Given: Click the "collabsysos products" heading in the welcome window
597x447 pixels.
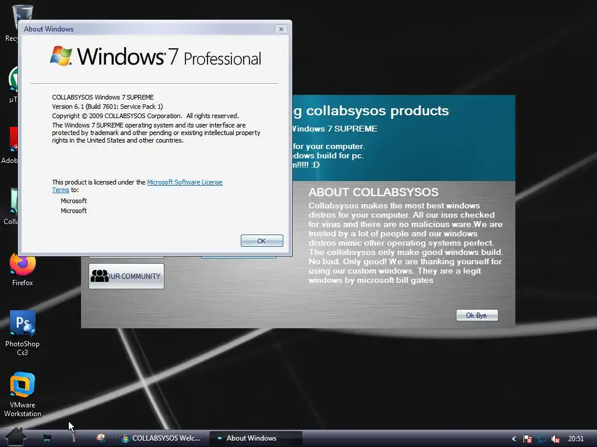Looking at the screenshot, I should (377, 111).
